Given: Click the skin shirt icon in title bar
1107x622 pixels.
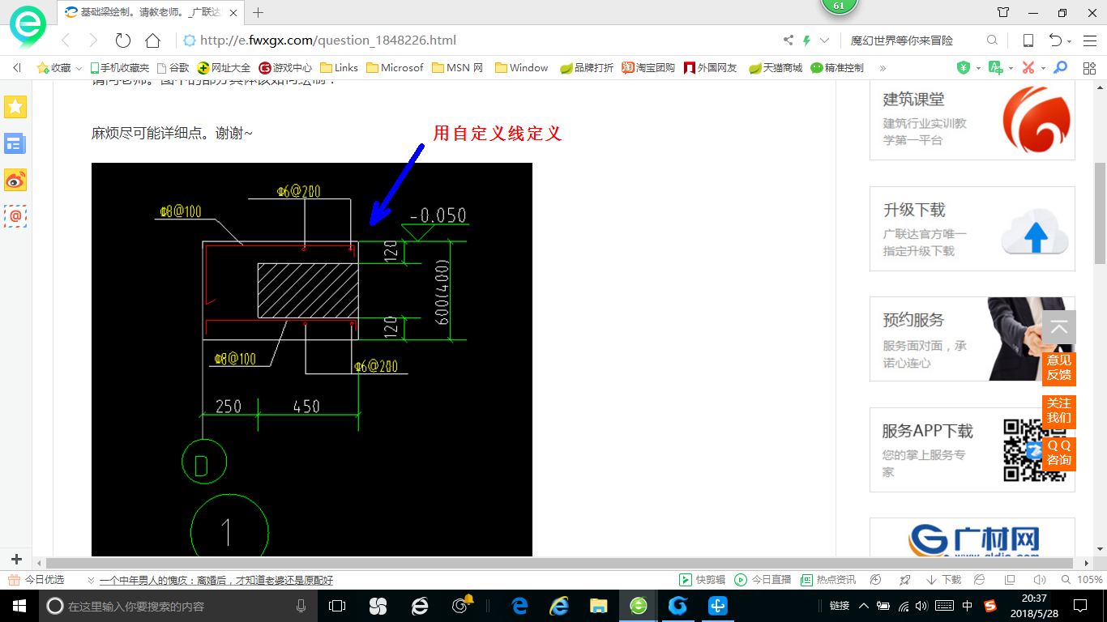Looking at the screenshot, I should (1003, 12).
